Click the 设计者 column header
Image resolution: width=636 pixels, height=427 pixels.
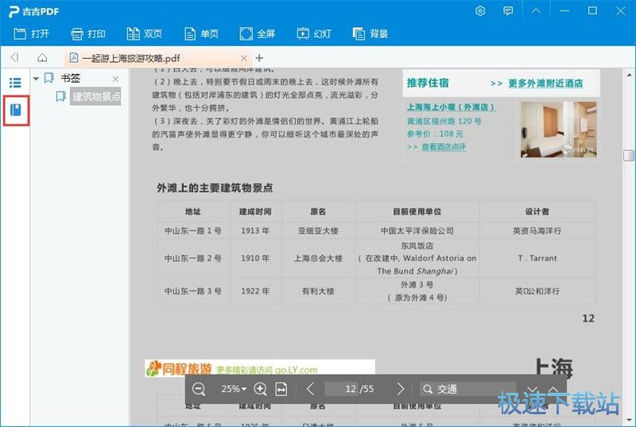pyautogui.click(x=537, y=212)
